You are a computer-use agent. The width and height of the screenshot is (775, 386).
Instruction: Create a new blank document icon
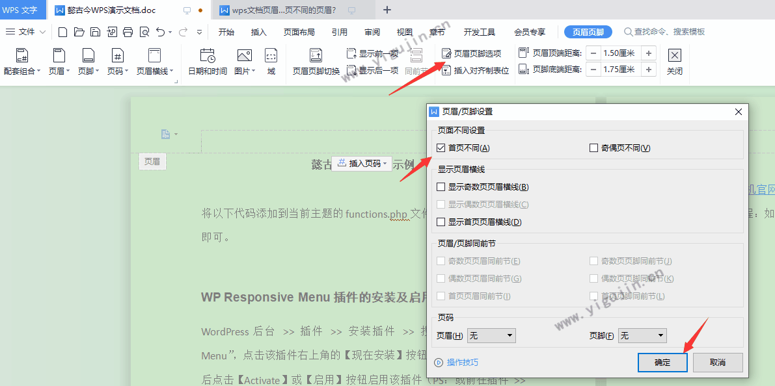[x=62, y=32]
